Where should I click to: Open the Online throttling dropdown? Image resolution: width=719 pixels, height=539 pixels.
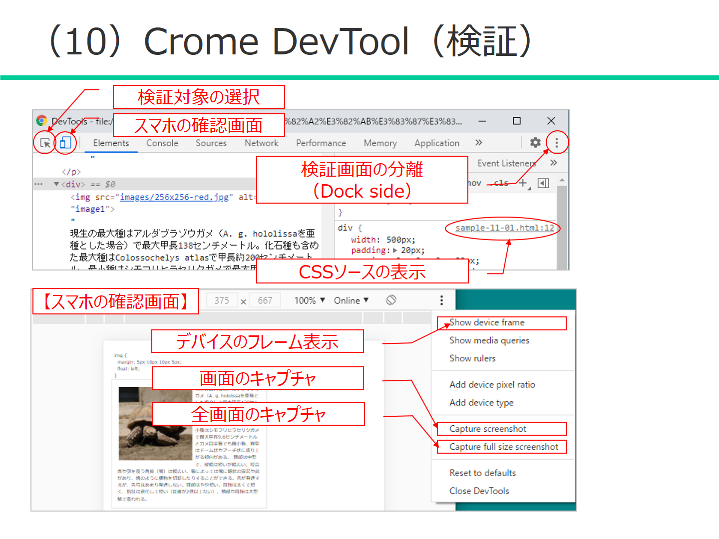click(x=351, y=300)
